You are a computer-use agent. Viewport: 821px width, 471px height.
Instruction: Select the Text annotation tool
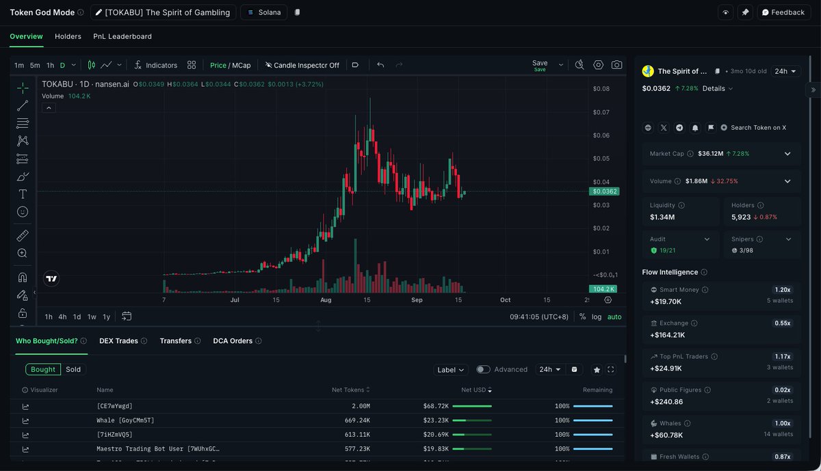click(23, 194)
